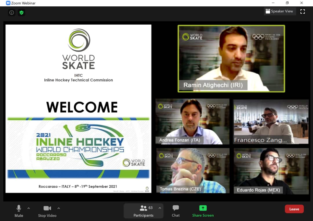Click the meeting info icon

(12, 12)
